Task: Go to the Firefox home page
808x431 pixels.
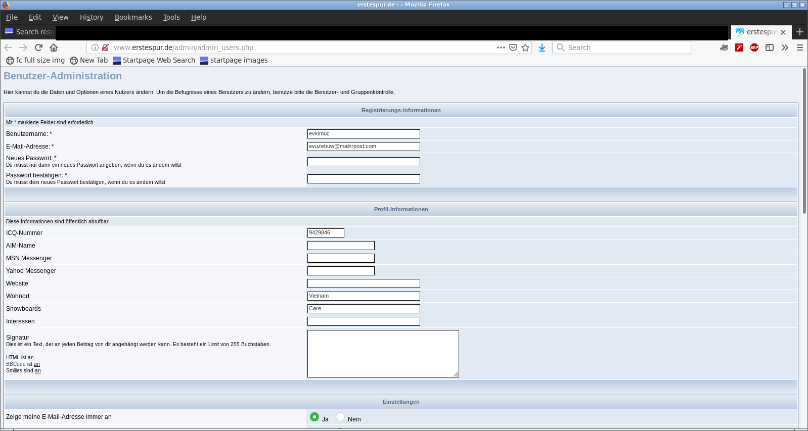Action: (54, 47)
